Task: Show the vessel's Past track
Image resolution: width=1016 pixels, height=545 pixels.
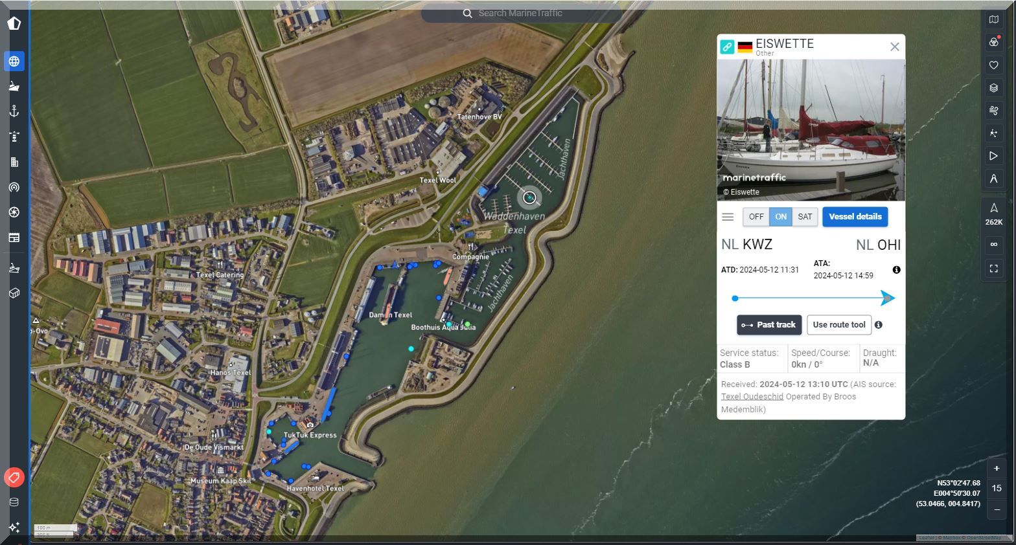Action: tap(769, 325)
